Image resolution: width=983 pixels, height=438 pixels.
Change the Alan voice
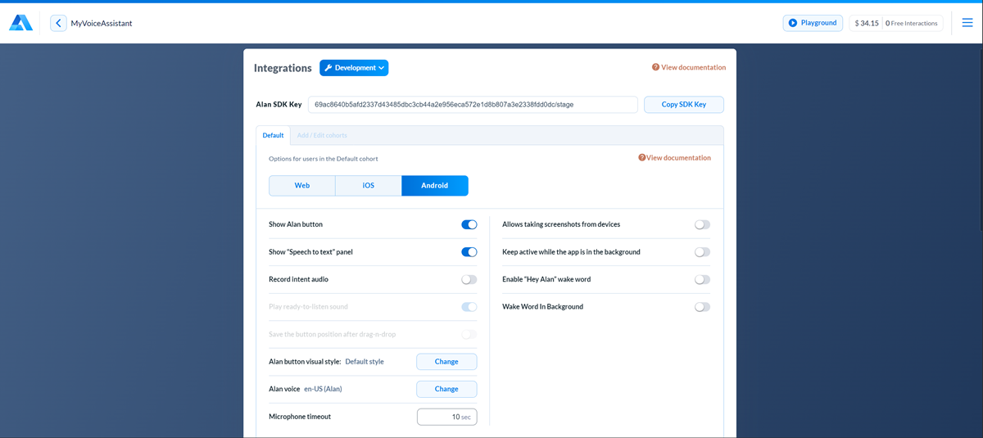click(x=446, y=389)
